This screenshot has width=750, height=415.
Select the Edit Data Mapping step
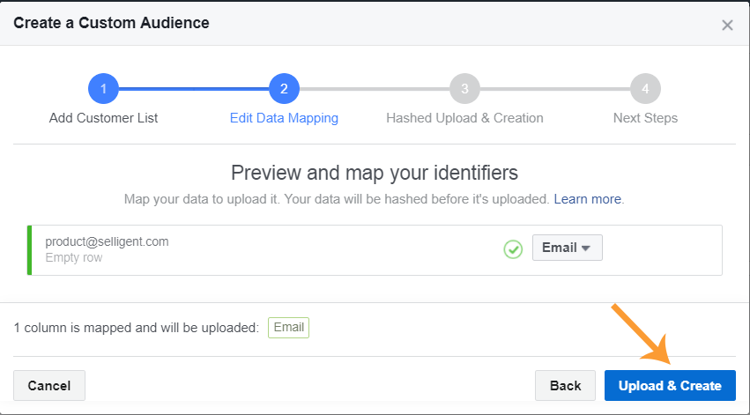pos(284,118)
